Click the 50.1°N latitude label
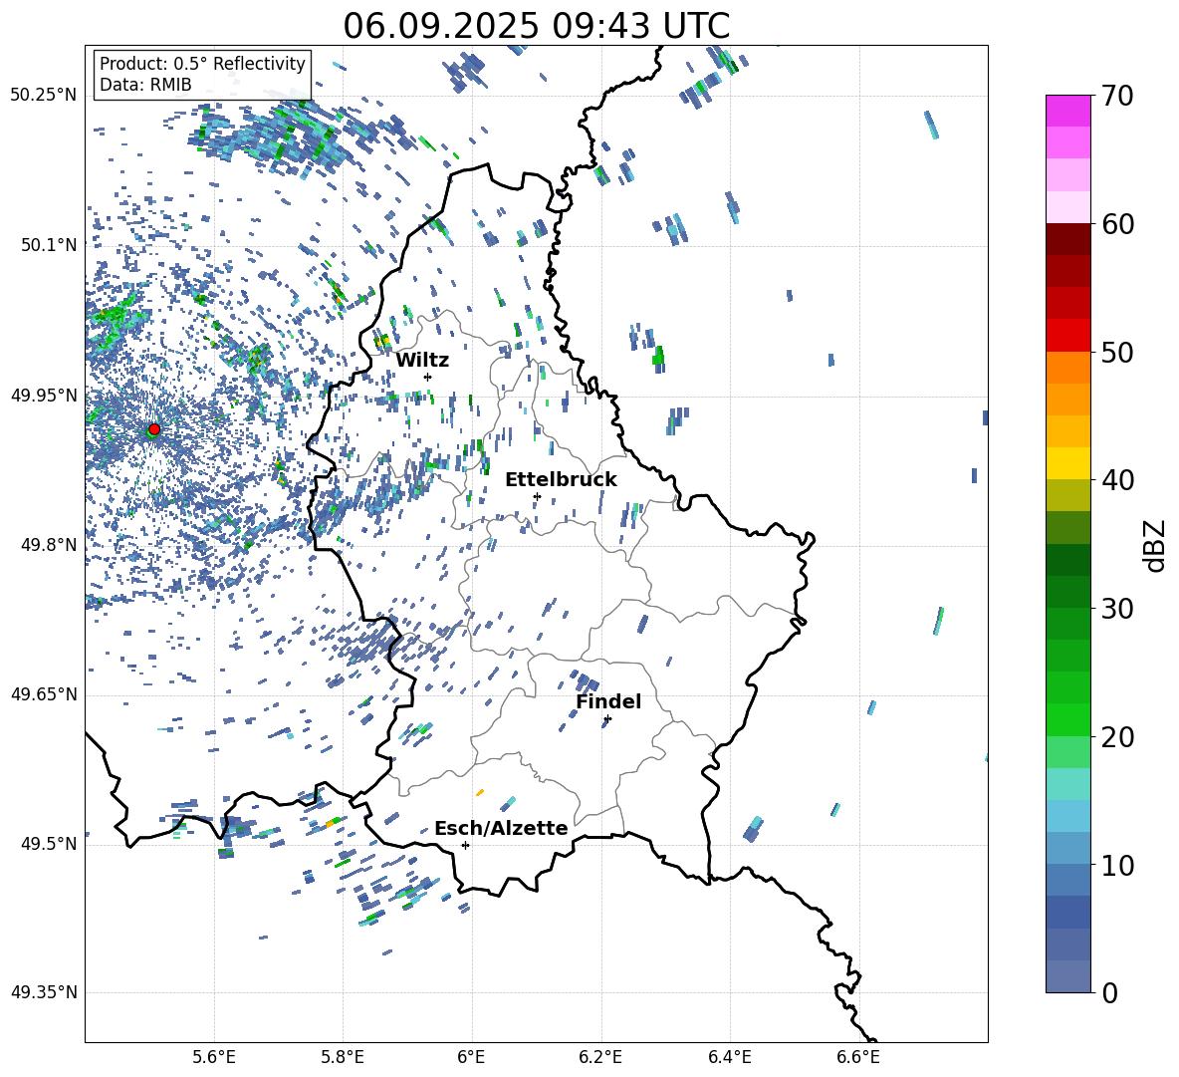Image resolution: width=1179 pixels, height=1077 pixels. 50,245
